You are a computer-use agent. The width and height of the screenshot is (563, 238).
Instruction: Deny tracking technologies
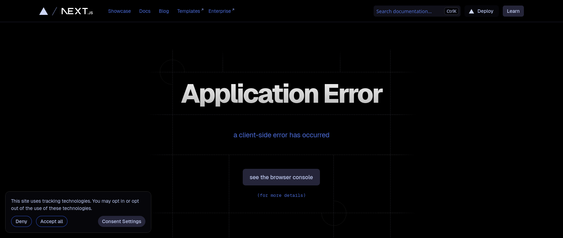click(x=21, y=221)
